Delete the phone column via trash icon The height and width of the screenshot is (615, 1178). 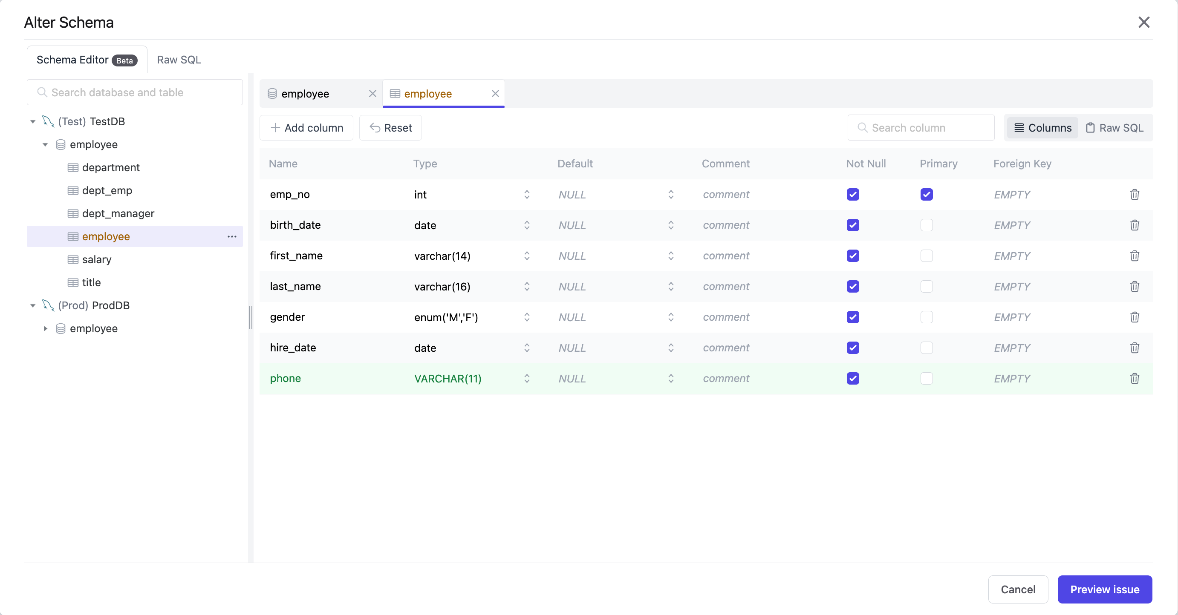point(1135,378)
